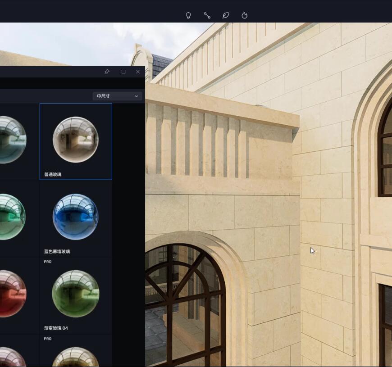Select the red glass sphere material

pyautogui.click(x=12, y=294)
